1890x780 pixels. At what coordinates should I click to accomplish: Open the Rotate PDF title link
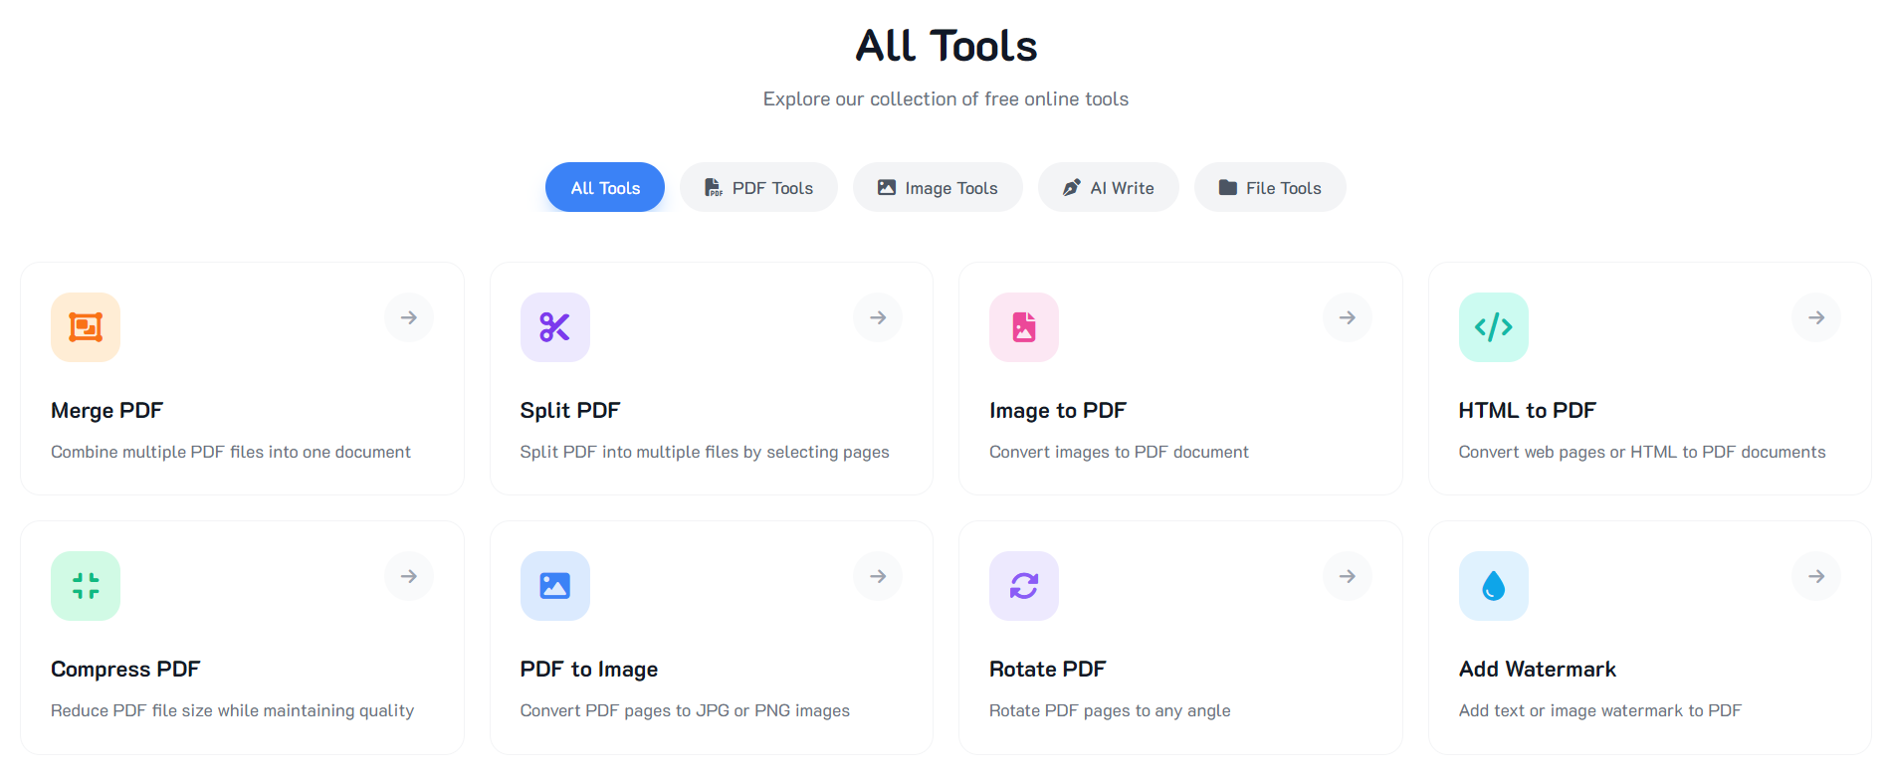[x=1048, y=669]
